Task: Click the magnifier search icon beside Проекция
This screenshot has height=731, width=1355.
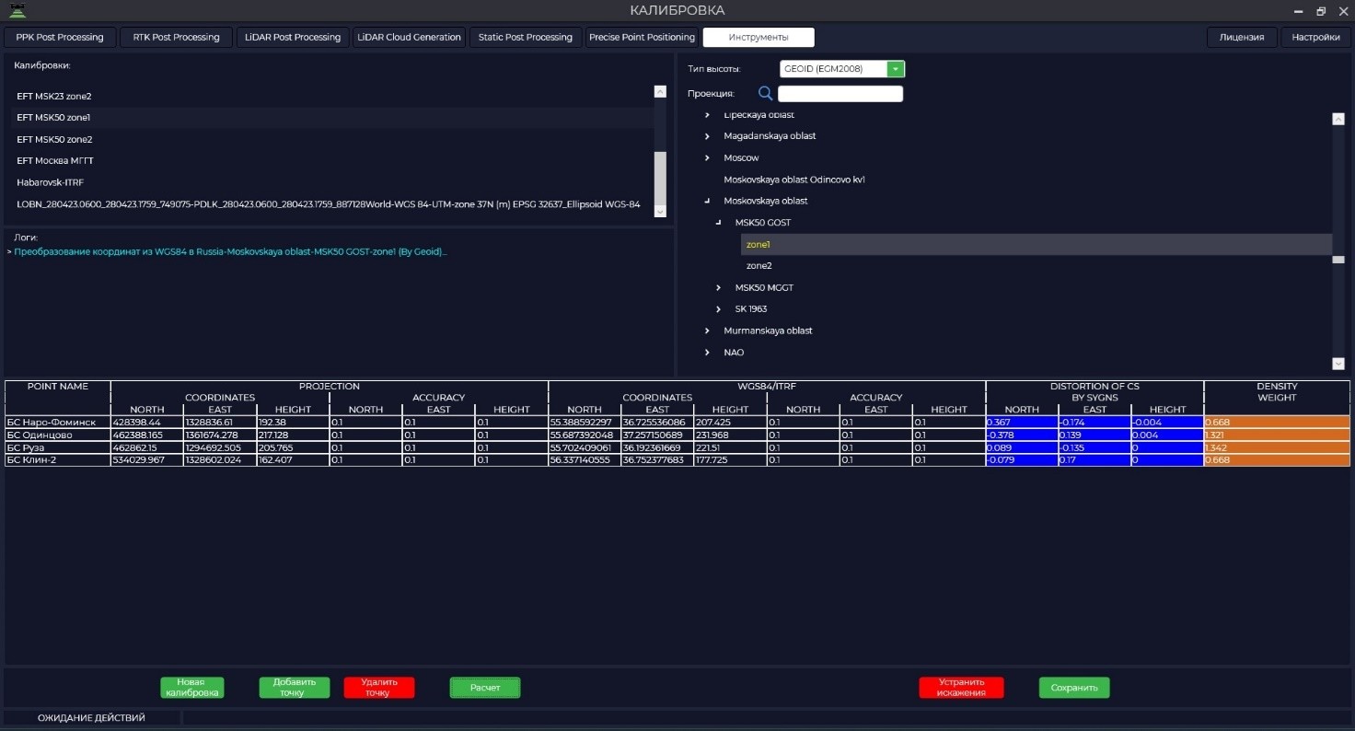Action: (765, 93)
